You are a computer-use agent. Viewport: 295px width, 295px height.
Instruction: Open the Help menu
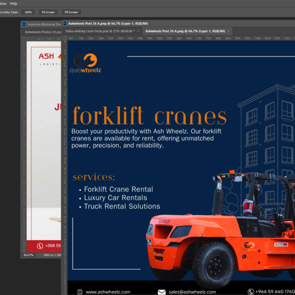pyautogui.click(x=13, y=3)
